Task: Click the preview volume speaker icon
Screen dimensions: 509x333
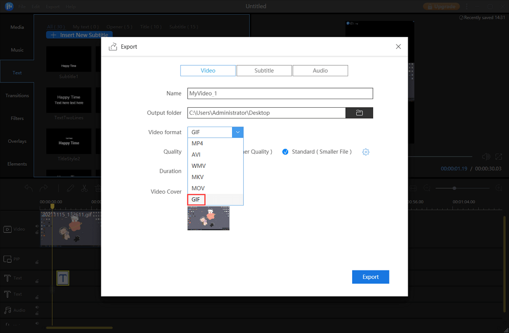Action: (x=486, y=157)
